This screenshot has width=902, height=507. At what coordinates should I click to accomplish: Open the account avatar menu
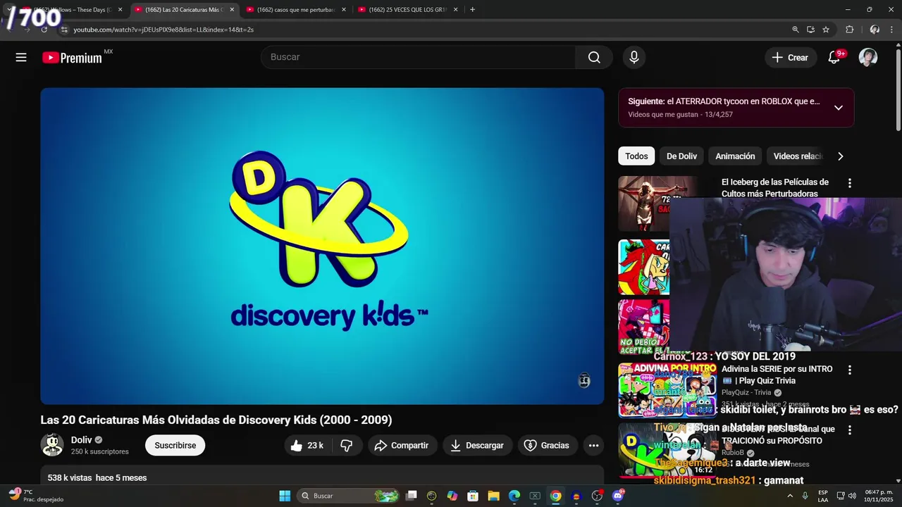(868, 58)
